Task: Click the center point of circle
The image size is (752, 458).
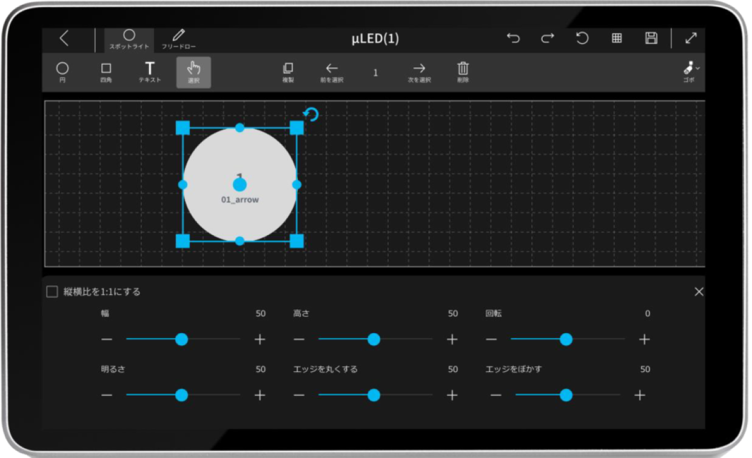Action: pos(240,184)
